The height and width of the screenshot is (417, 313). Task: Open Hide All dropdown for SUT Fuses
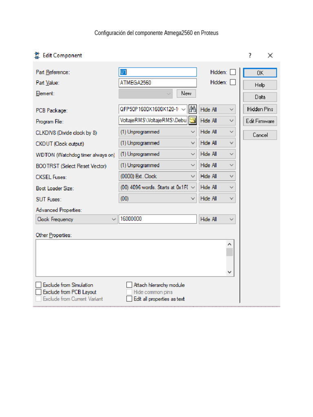click(x=217, y=198)
